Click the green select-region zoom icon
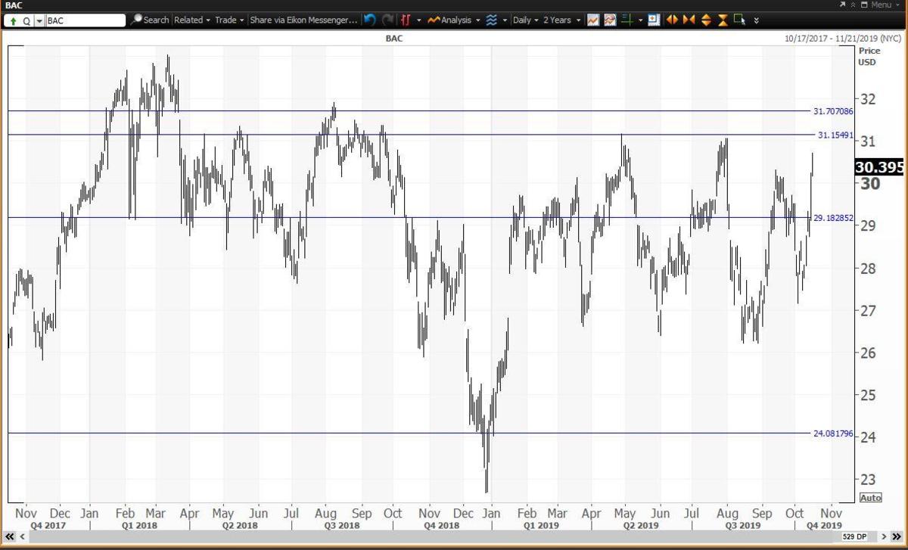The image size is (908, 550). pyautogui.click(x=739, y=20)
